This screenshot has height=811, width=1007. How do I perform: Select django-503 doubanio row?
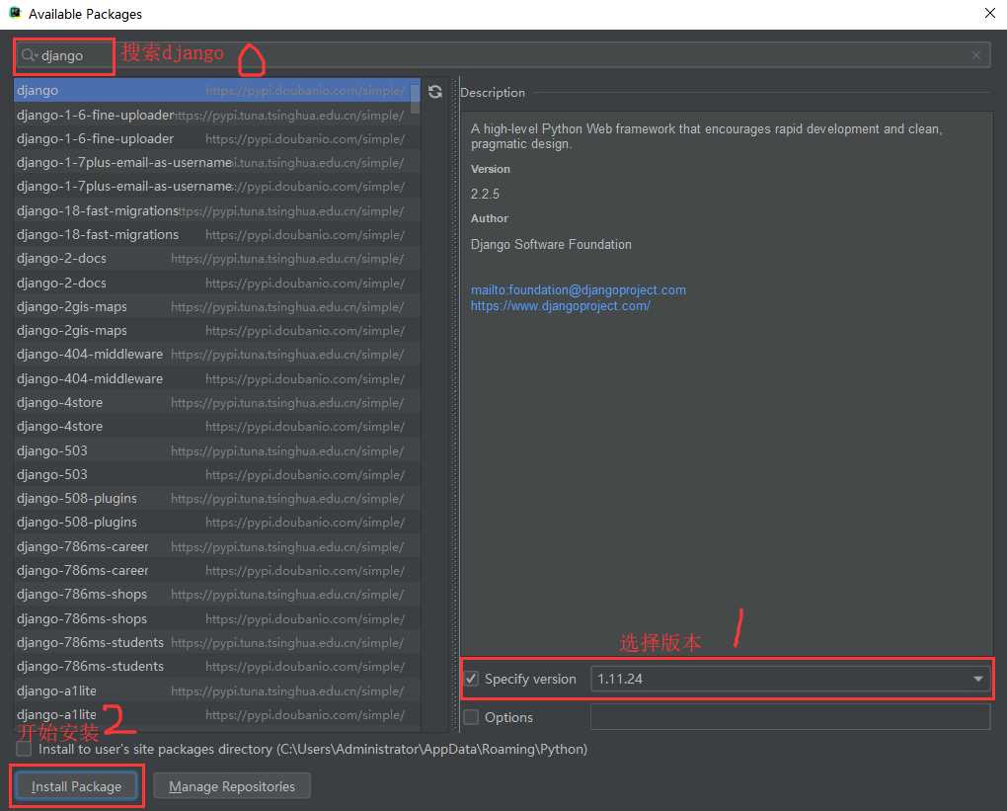click(217, 474)
